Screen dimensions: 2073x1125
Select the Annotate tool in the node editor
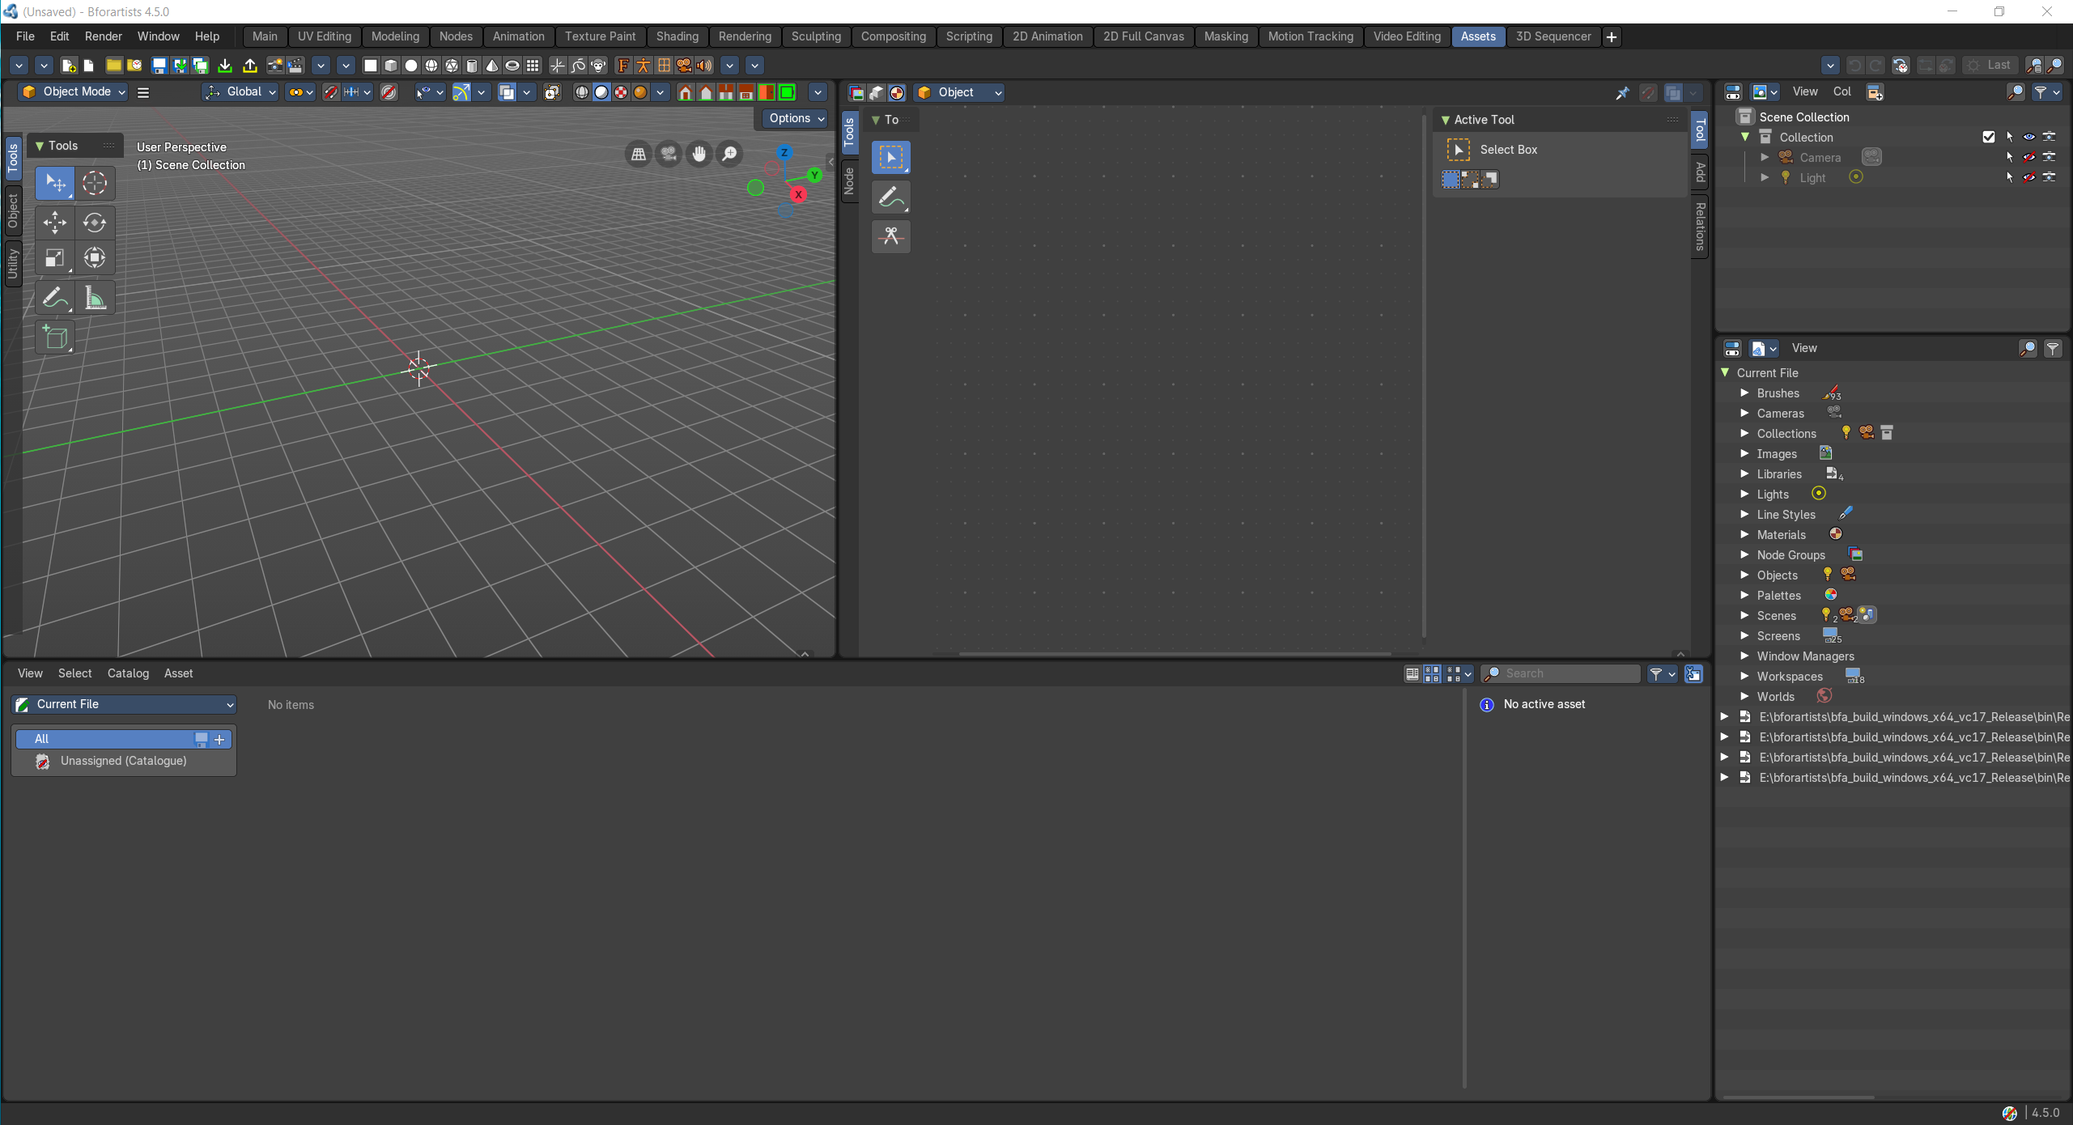(891, 197)
